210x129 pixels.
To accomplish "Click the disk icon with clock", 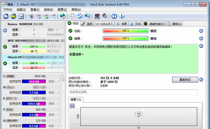I will (x=38, y=16).
